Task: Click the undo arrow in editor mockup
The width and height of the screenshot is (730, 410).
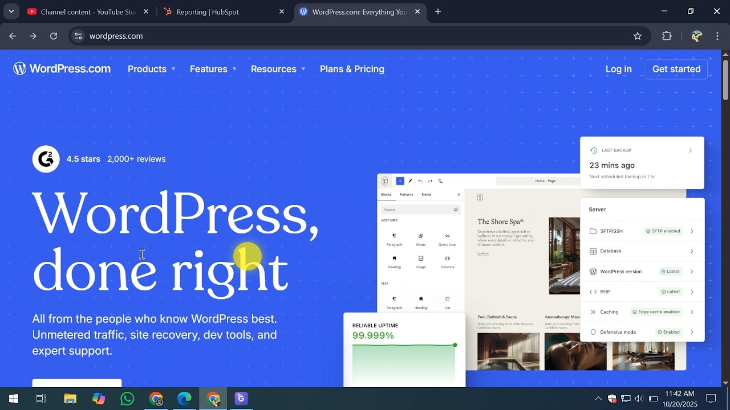Action: 420,181
